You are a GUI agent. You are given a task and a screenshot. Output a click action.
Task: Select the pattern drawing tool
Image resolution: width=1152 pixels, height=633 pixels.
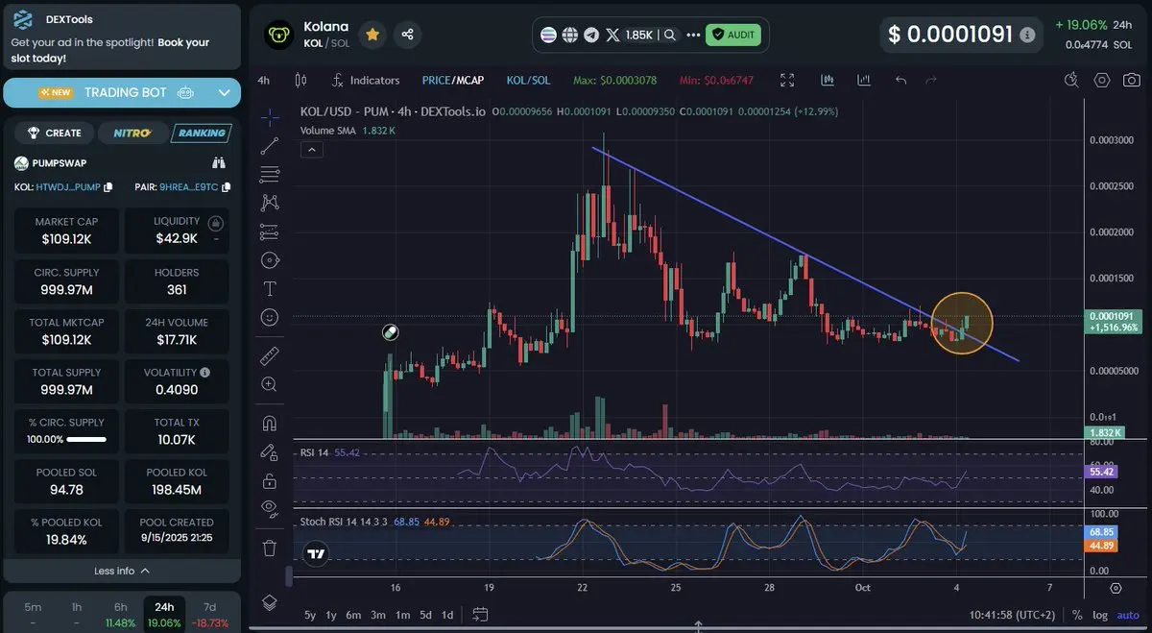(x=270, y=203)
